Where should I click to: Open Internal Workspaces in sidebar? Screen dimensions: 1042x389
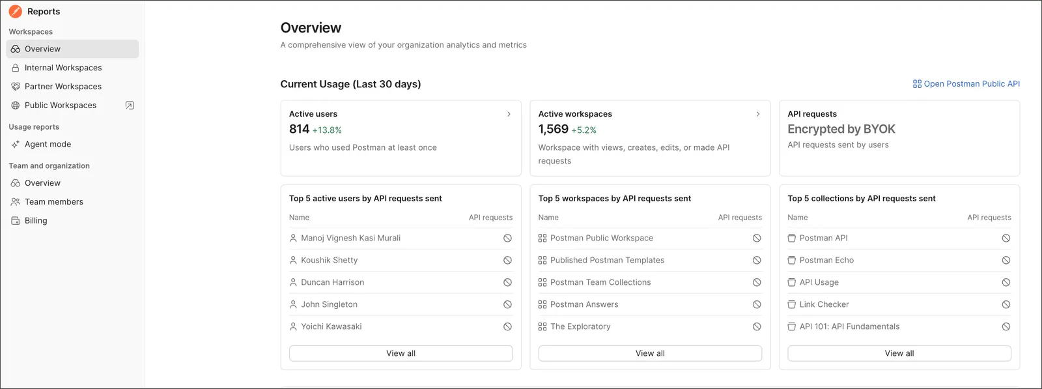(x=72, y=68)
